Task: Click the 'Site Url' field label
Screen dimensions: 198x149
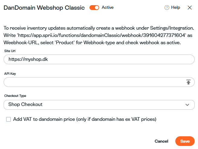Action: click(10, 51)
